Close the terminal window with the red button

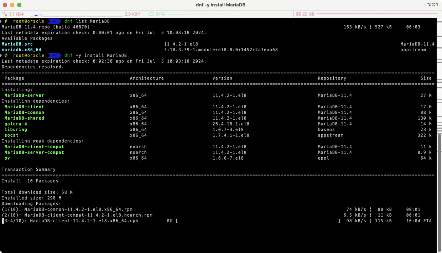point(5,5)
